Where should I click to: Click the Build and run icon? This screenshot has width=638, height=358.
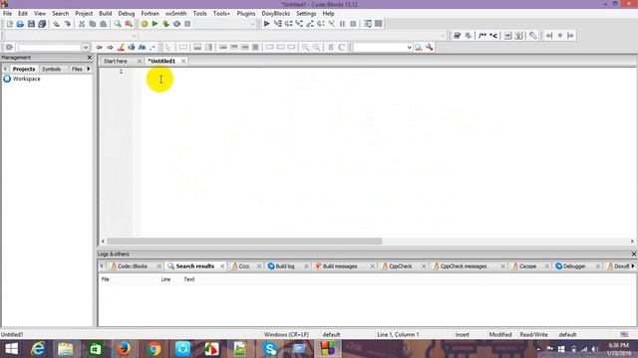pos(165,24)
